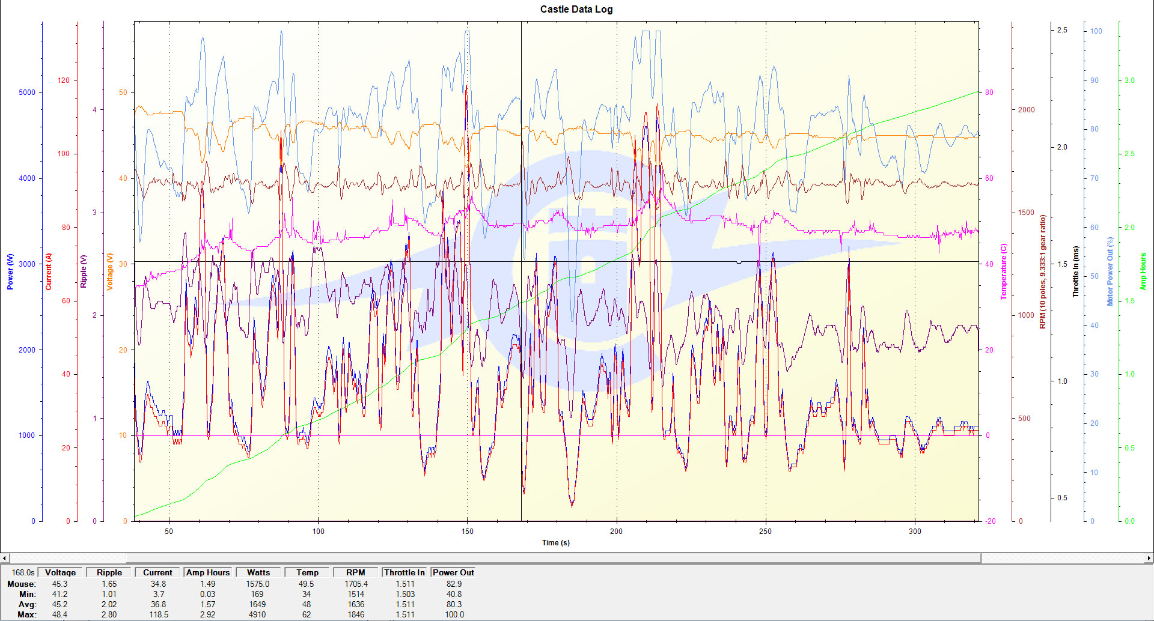Viewport: 1154px width, 621px height.
Task: Click the 34.8 Mouse current value
Action: (158, 584)
